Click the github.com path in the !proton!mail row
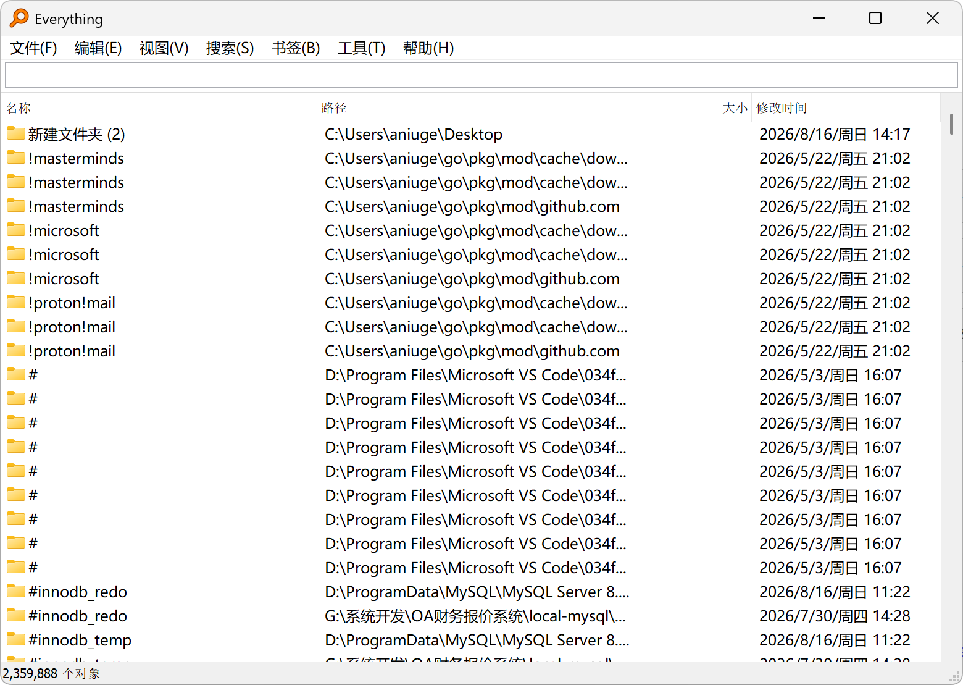This screenshot has width=963, height=685. pyautogui.click(x=472, y=351)
